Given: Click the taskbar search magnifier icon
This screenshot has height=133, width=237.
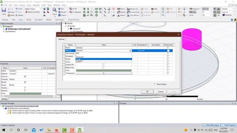Looking at the screenshot, I should [x=11, y=130].
